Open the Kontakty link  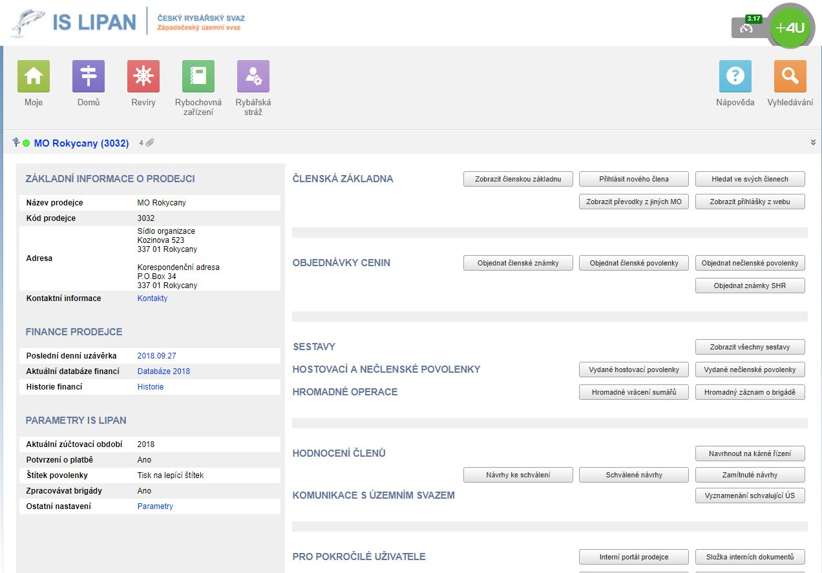(153, 298)
